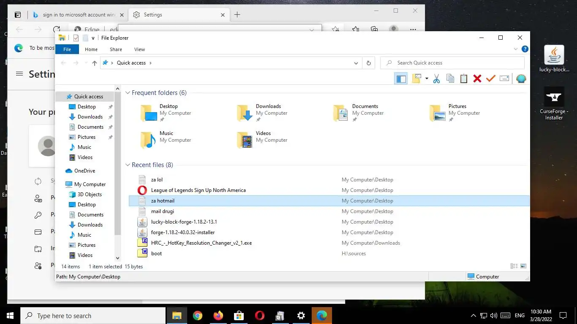577x324 pixels.
Task: Open the blue Help question mark icon
Action: coord(525,49)
